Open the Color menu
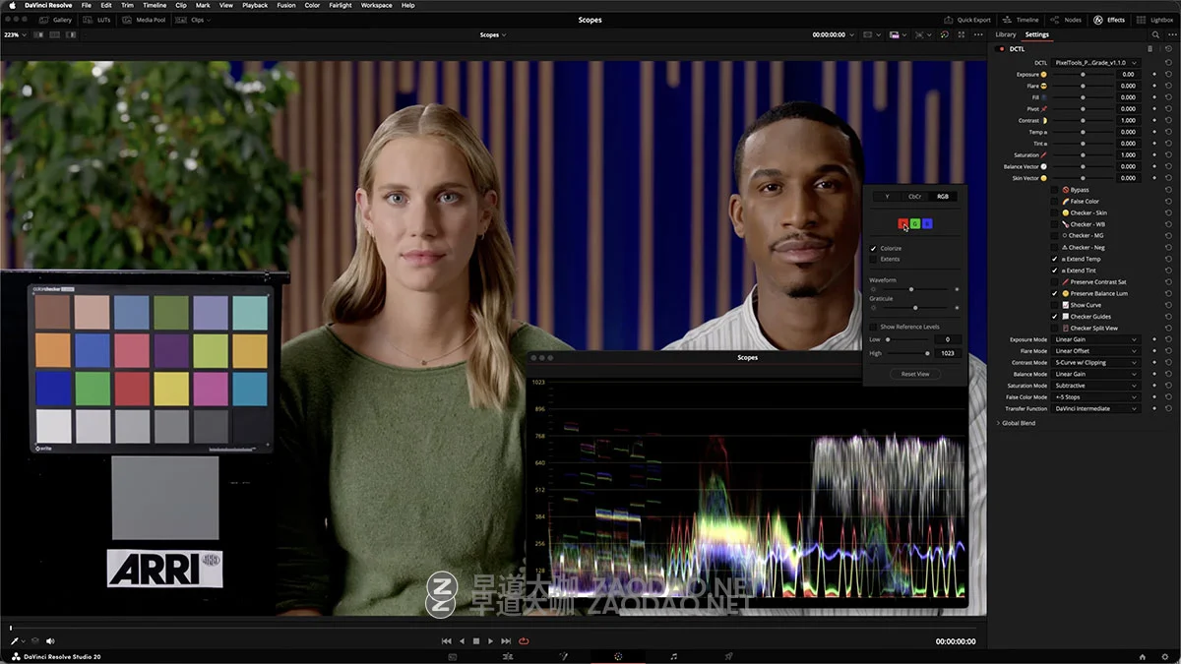Screen dimensions: 1181x664 pos(312,5)
